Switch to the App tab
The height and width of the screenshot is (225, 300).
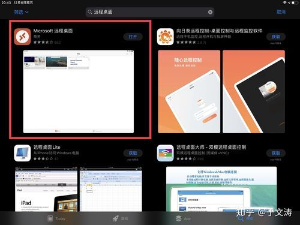tap(183, 218)
